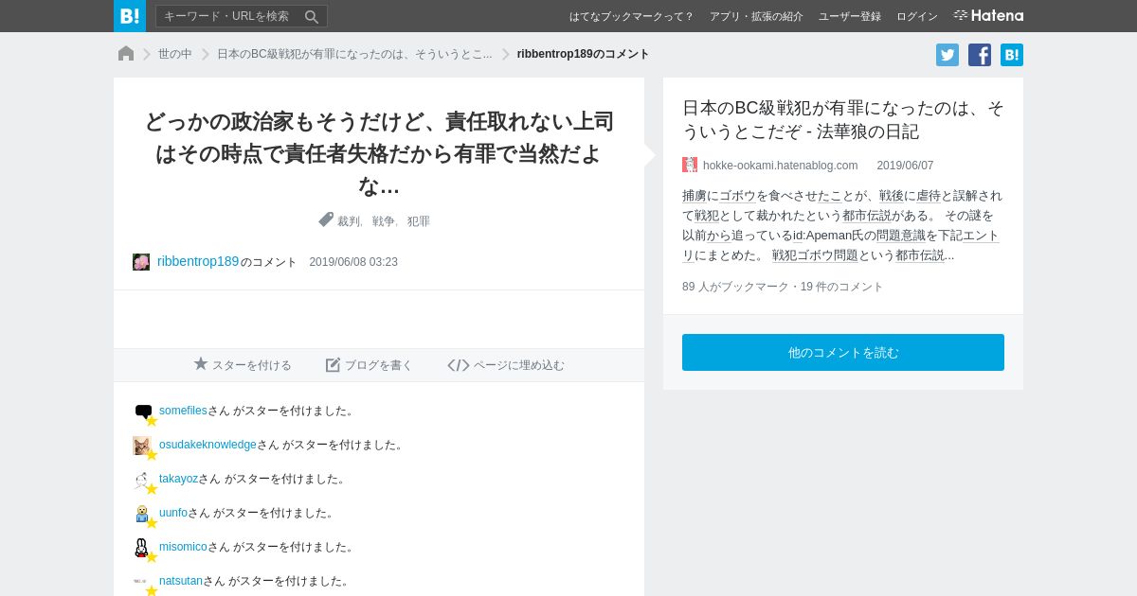The height and width of the screenshot is (596, 1137).
Task: Click natsutan avatar icon
Action: tap(140, 581)
